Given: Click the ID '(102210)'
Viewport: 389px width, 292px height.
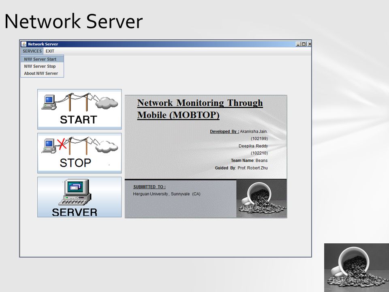Looking at the screenshot, I should [x=259, y=153].
